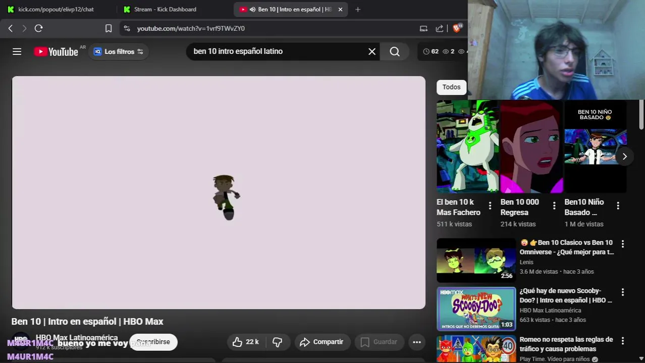Open the picture-in-picture icon in address bar
Image resolution: width=645 pixels, height=363 pixels.
coord(423,28)
